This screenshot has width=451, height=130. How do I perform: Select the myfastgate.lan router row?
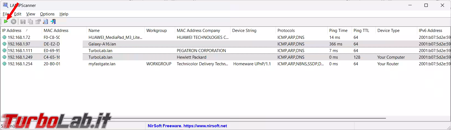tap(102, 64)
